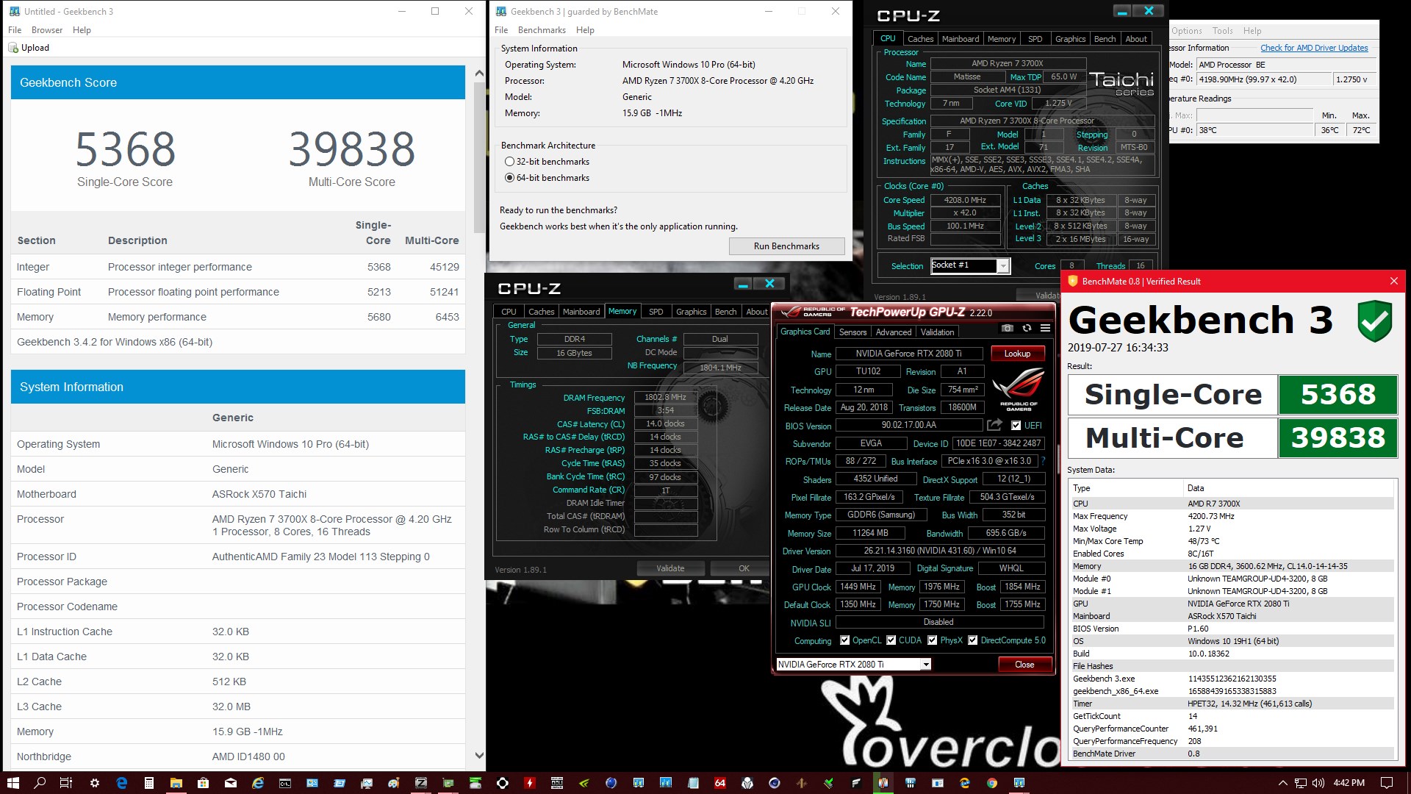Refresh GPU-Z data with the refresh icon
Viewport: 1411px width, 794px height.
click(1027, 328)
